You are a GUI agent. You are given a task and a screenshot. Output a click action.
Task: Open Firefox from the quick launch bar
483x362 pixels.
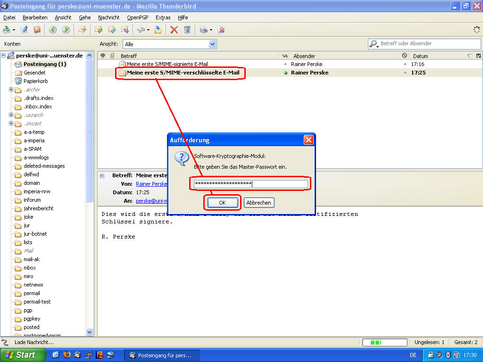pos(67,355)
